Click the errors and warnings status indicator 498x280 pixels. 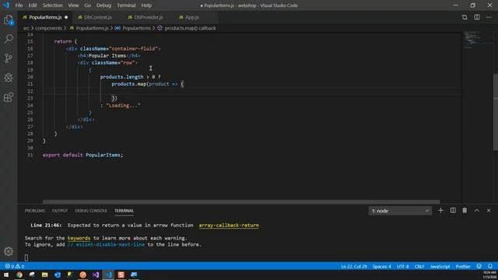point(15,266)
